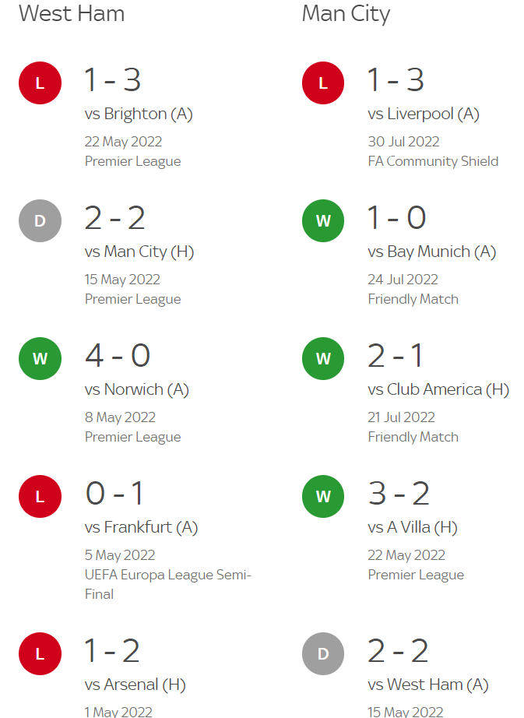Click the green W badge for A Villa match
The image size is (524, 718).
click(x=323, y=496)
